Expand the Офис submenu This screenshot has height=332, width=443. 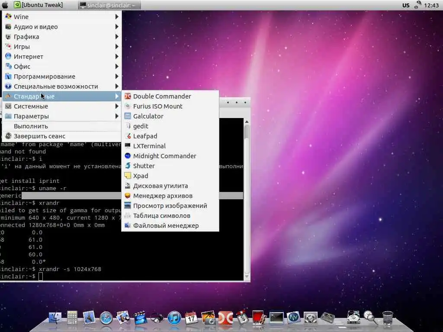(x=62, y=67)
